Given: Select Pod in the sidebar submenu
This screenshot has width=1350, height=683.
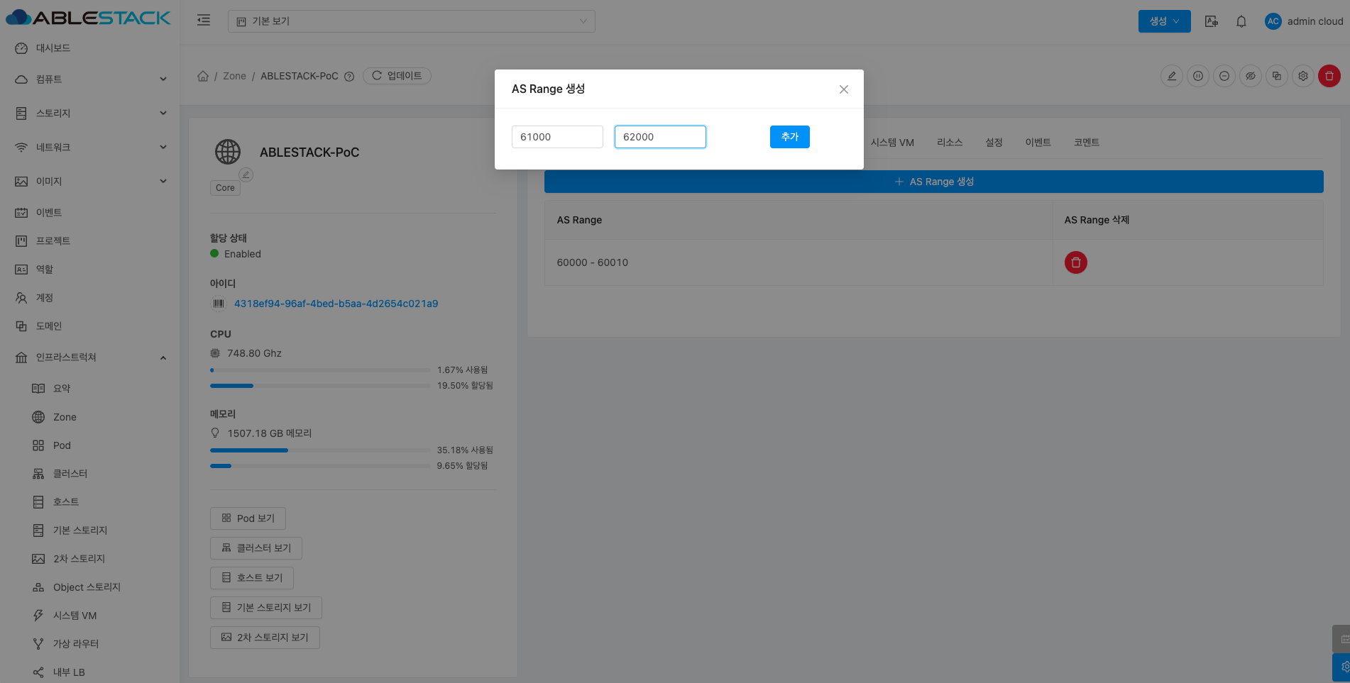Looking at the screenshot, I should (89, 445).
